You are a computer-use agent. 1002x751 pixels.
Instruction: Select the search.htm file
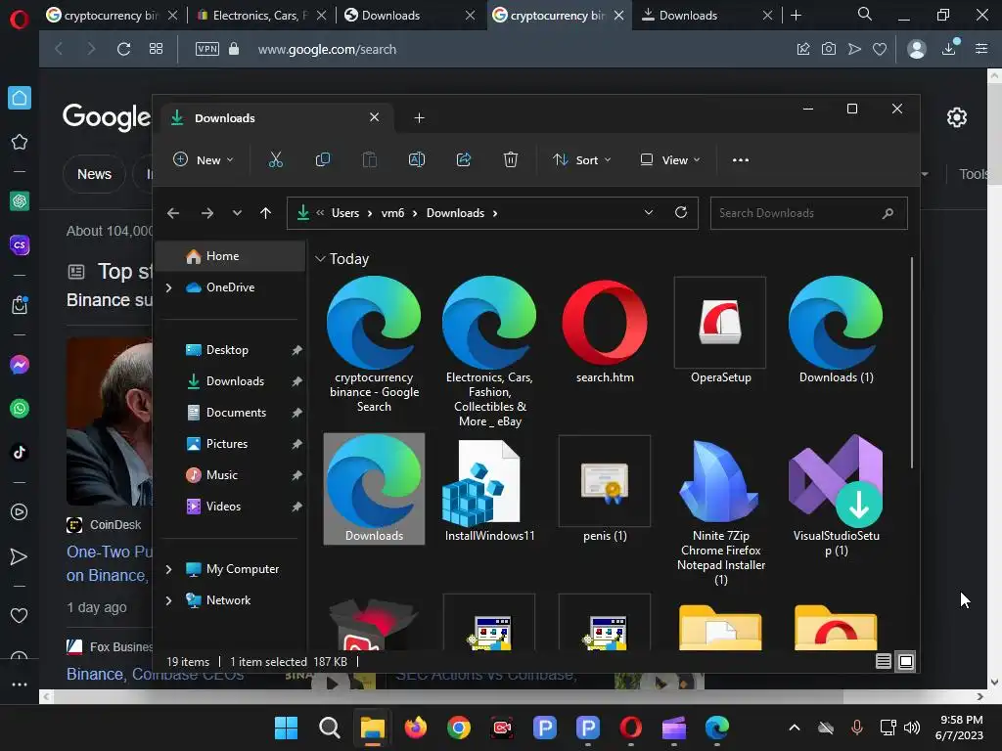coord(605,331)
